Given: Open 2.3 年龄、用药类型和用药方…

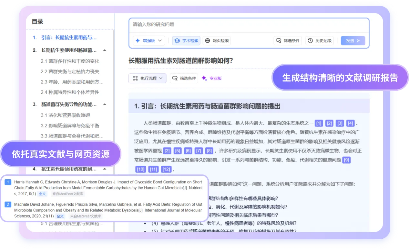Looking at the screenshot, I should coord(72,82).
